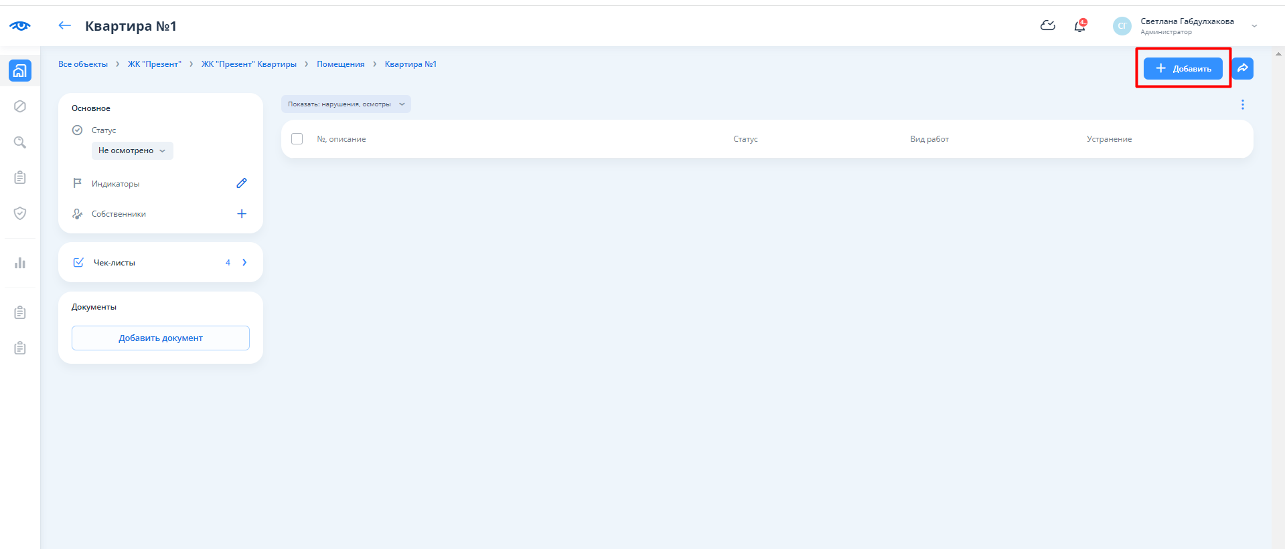This screenshot has width=1285, height=549.
Task: Expand the Показать: нарушения, осмотры filter
Action: 346,104
